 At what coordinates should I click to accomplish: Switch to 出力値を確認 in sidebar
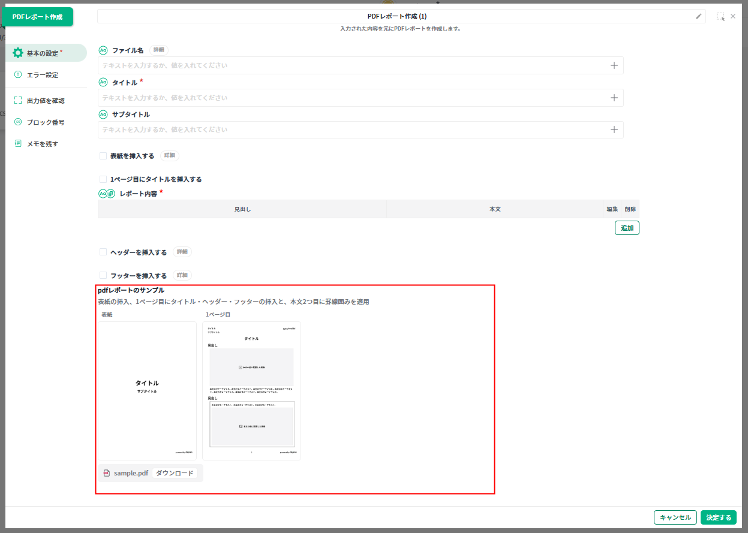click(x=46, y=101)
